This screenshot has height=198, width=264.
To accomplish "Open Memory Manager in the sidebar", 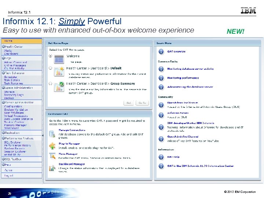I will tap(15, 125).
